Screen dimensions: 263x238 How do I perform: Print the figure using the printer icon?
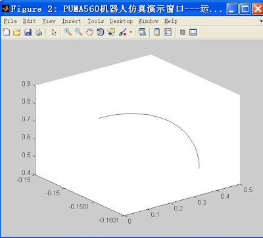[39, 32]
